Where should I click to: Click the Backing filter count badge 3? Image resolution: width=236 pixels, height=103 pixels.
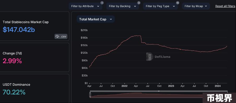tap(139, 3)
